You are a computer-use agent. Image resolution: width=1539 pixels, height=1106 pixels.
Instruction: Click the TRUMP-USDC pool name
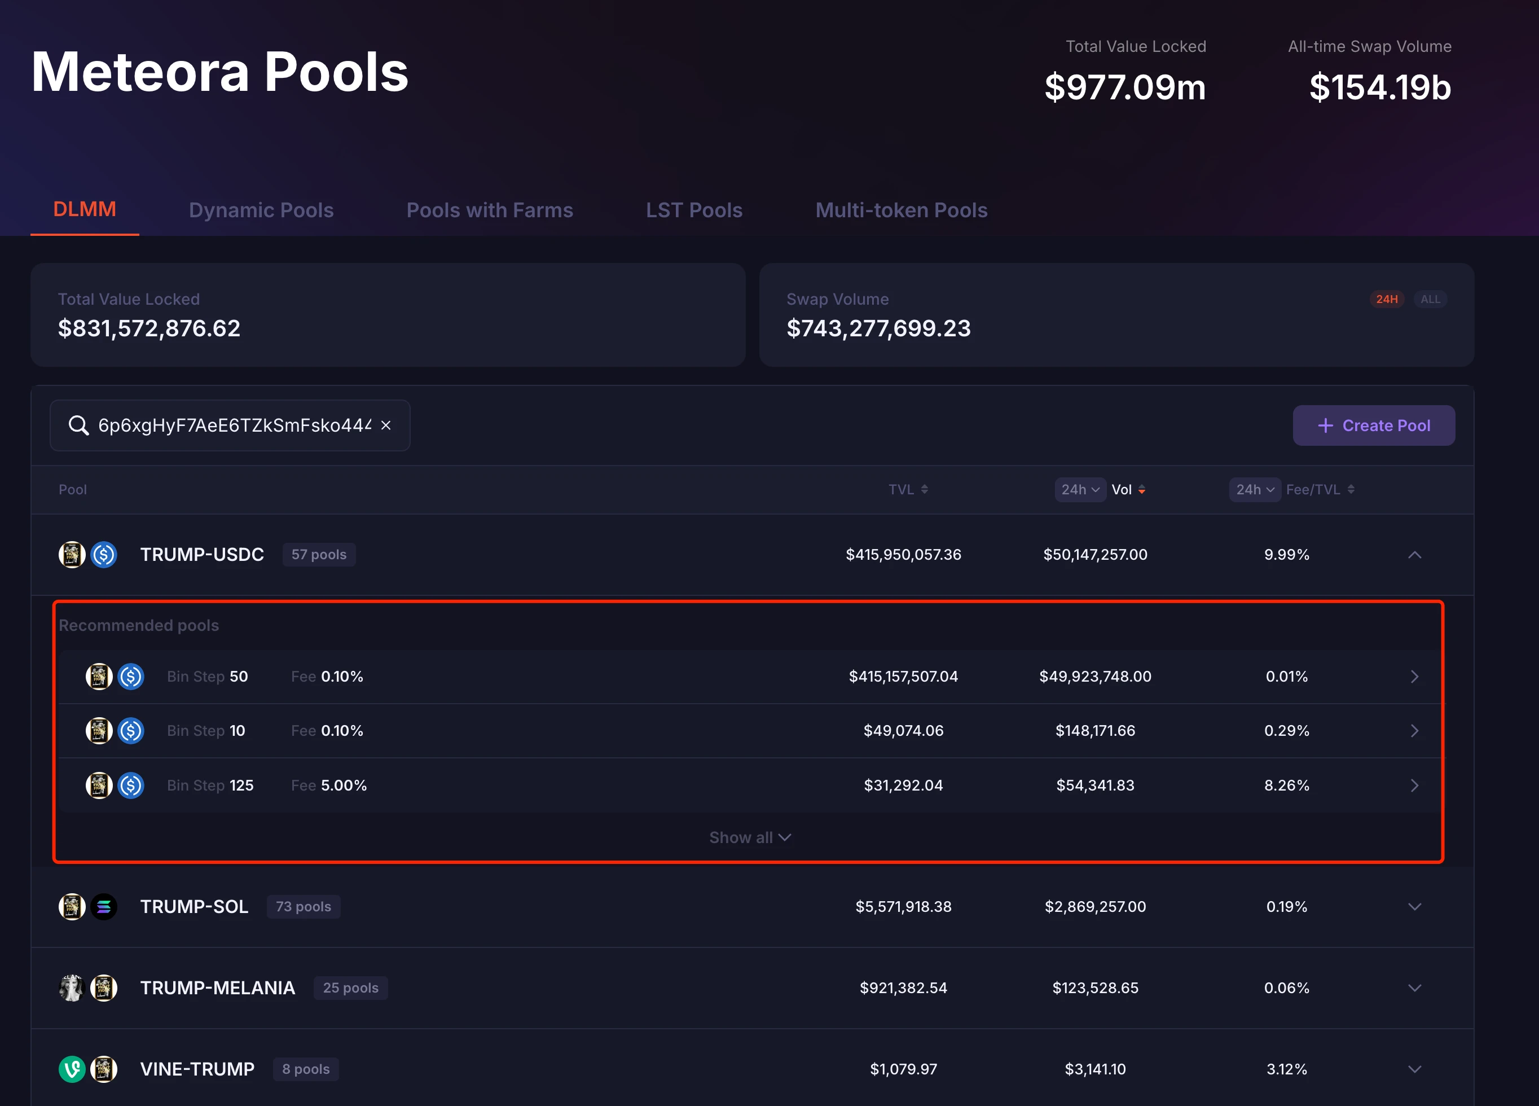[x=202, y=554]
